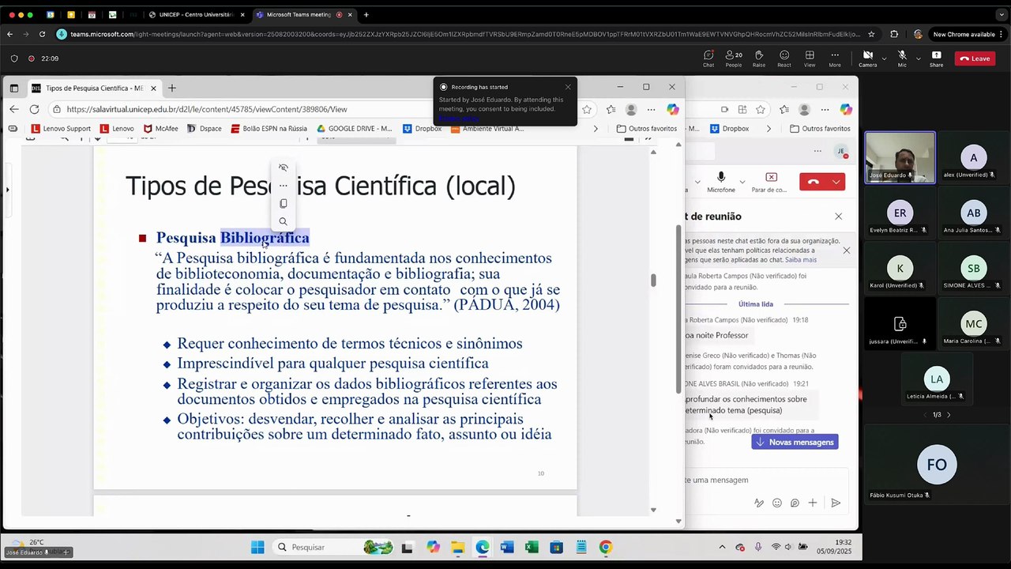1011x569 pixels.
Task: Open Excel from the Windows taskbar
Action: point(532,547)
